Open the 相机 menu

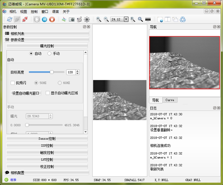pyautogui.click(x=13, y=12)
